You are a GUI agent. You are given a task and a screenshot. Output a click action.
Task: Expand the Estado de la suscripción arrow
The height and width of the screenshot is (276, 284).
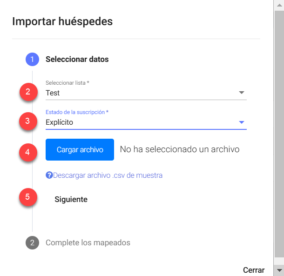click(x=242, y=122)
